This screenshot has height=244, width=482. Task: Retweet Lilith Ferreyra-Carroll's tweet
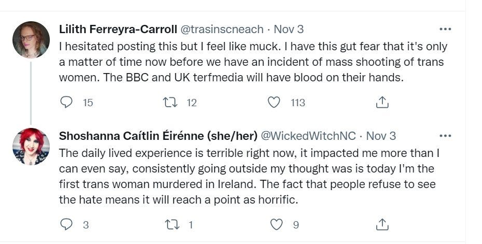[170, 103]
